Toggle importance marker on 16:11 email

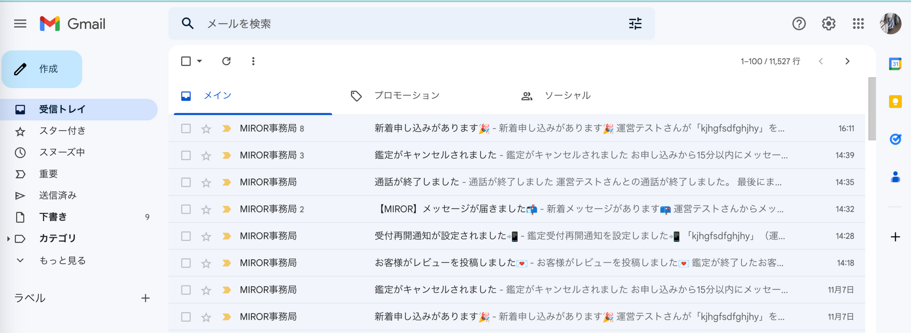[x=226, y=129]
